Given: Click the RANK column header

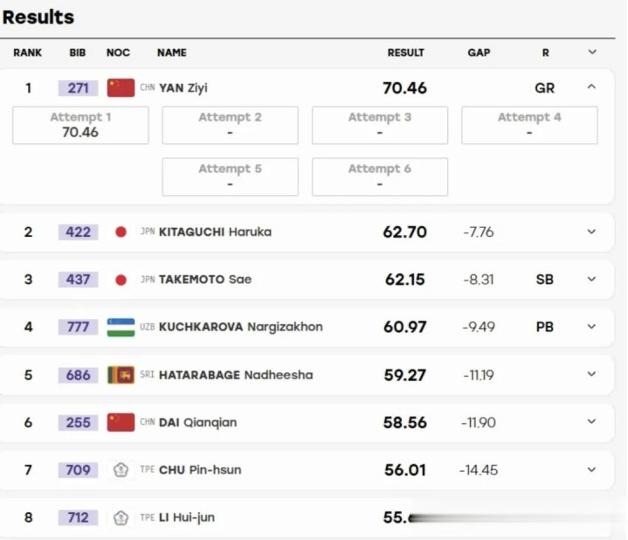Looking at the screenshot, I should coord(27,52).
